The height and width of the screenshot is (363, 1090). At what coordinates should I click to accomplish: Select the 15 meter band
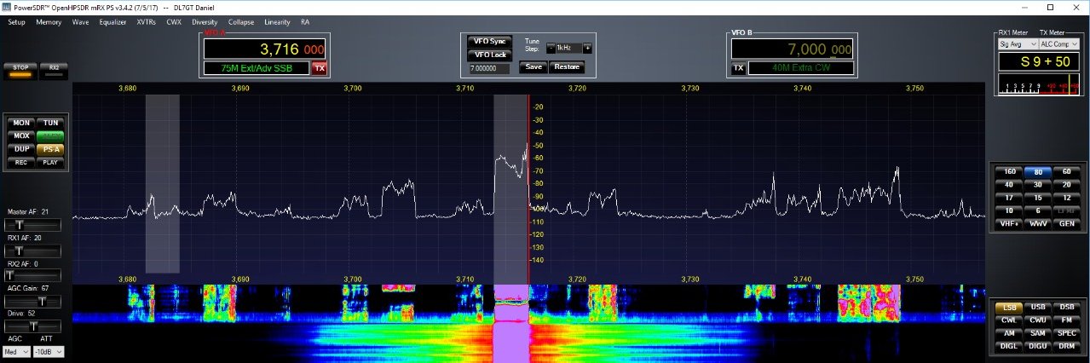(1038, 197)
